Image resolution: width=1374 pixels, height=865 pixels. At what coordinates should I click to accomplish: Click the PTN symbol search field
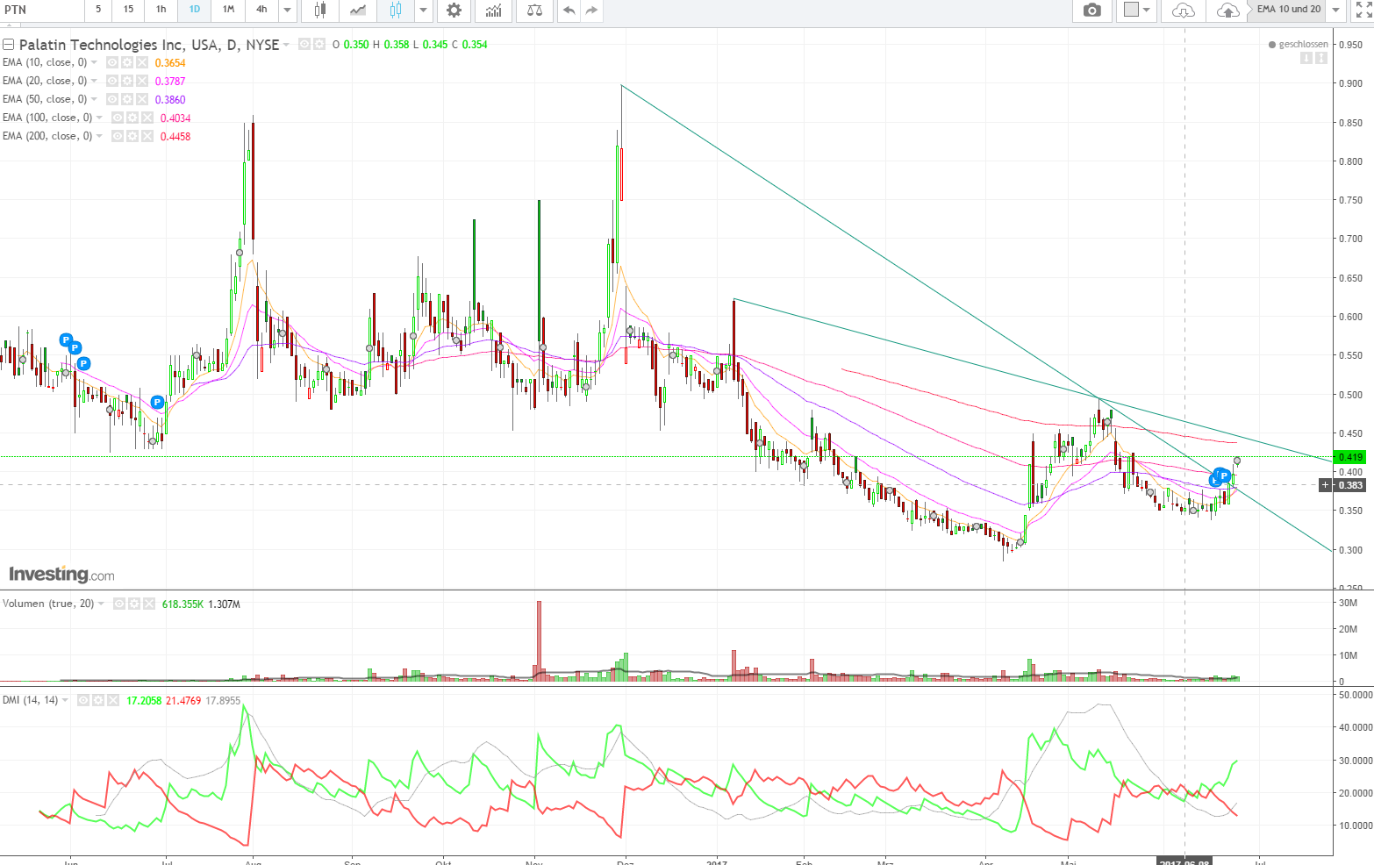(x=41, y=10)
